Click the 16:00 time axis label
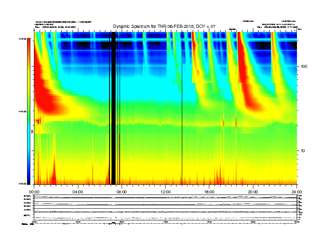 tap(209, 192)
